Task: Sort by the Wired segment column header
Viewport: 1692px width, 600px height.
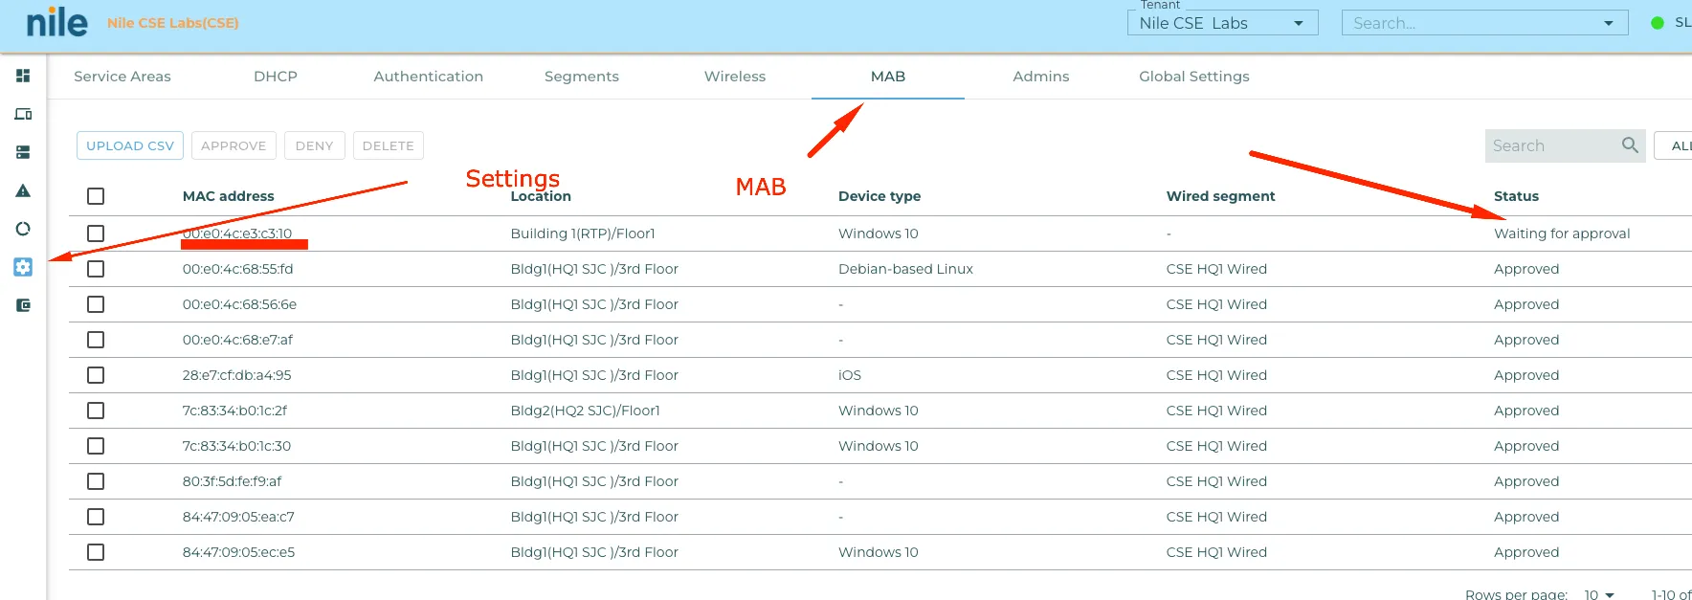Action: (x=1220, y=196)
